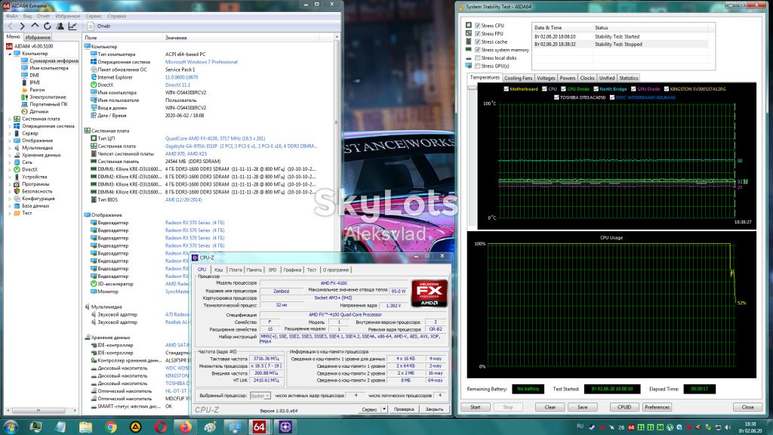Toggle North Bridge graph checkbox
Image resolution: width=773 pixels, height=435 pixels.
tap(596, 89)
